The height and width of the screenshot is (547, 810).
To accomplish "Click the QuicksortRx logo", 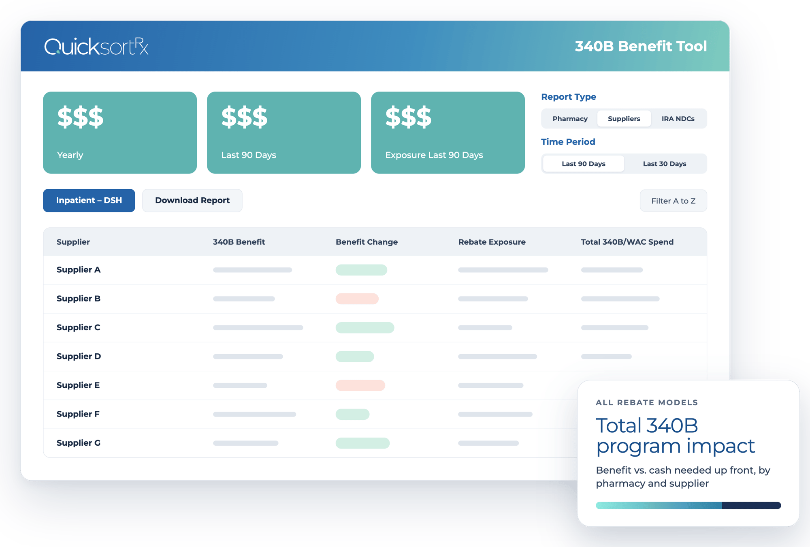I will [x=96, y=47].
